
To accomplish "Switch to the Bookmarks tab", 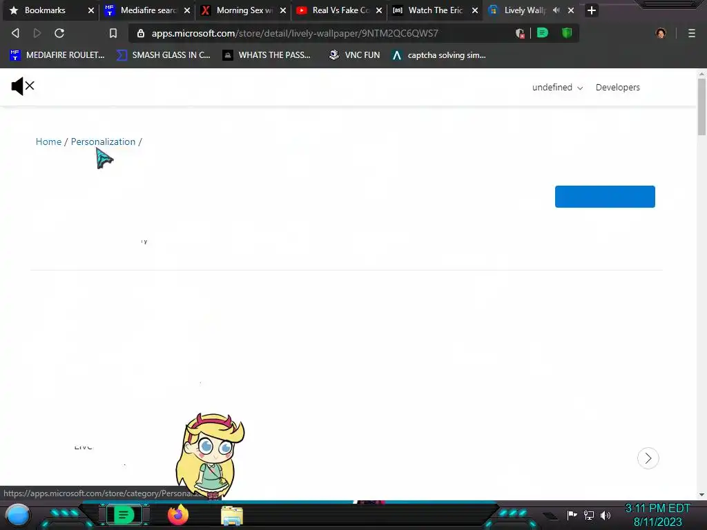I will (45, 10).
